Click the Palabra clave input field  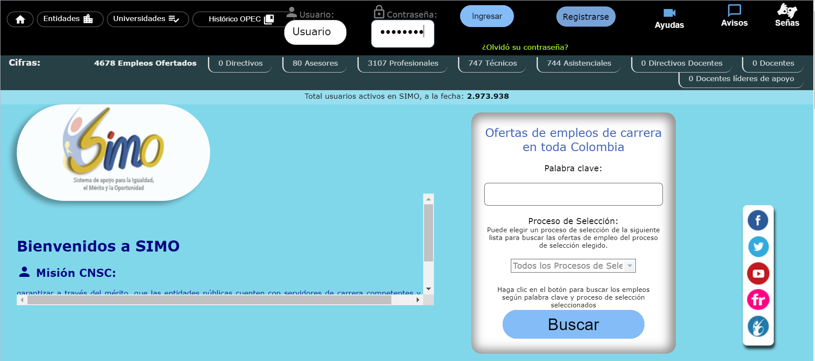[573, 194]
